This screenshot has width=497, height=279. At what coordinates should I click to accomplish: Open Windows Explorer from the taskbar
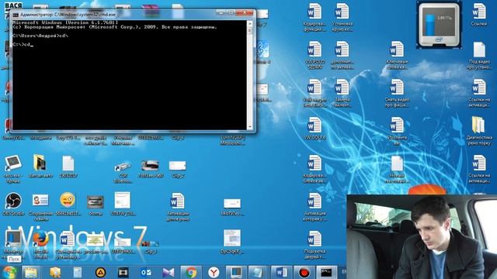[31, 272]
